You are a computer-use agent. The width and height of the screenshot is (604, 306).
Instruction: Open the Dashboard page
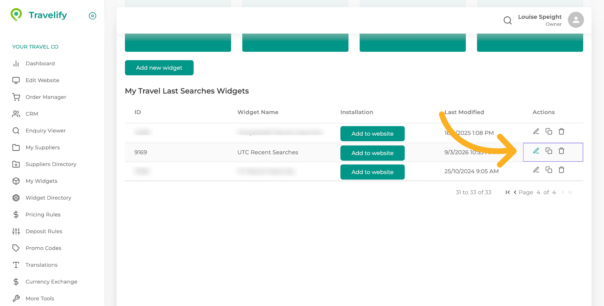tap(40, 64)
